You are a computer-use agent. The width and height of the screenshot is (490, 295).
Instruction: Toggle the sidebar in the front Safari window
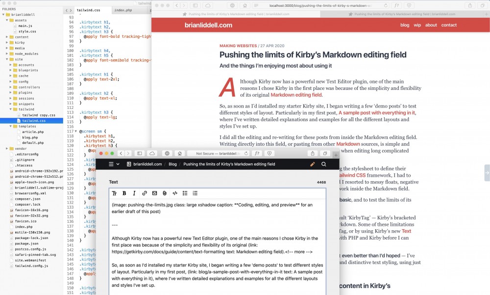coord(139,154)
